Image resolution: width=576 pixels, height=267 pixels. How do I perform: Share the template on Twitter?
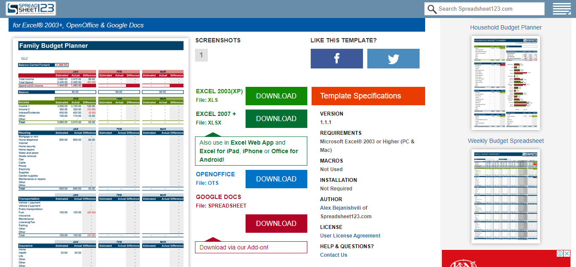393,58
